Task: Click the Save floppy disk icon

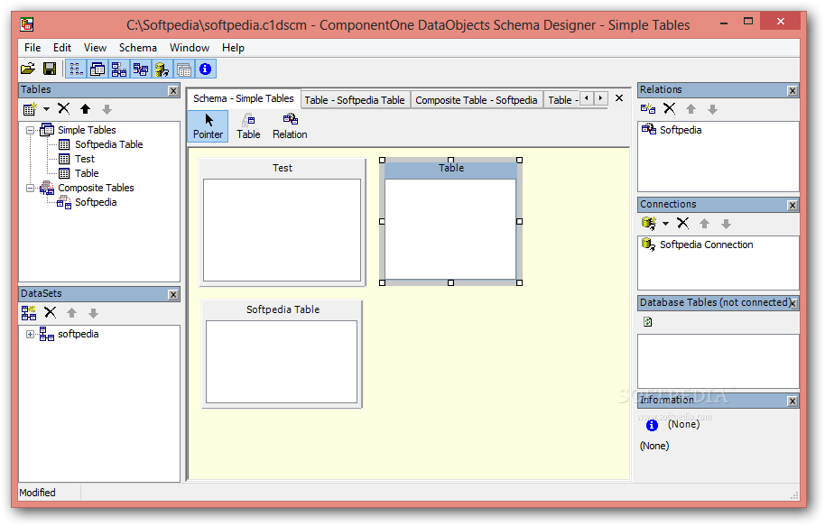Action: click(50, 69)
